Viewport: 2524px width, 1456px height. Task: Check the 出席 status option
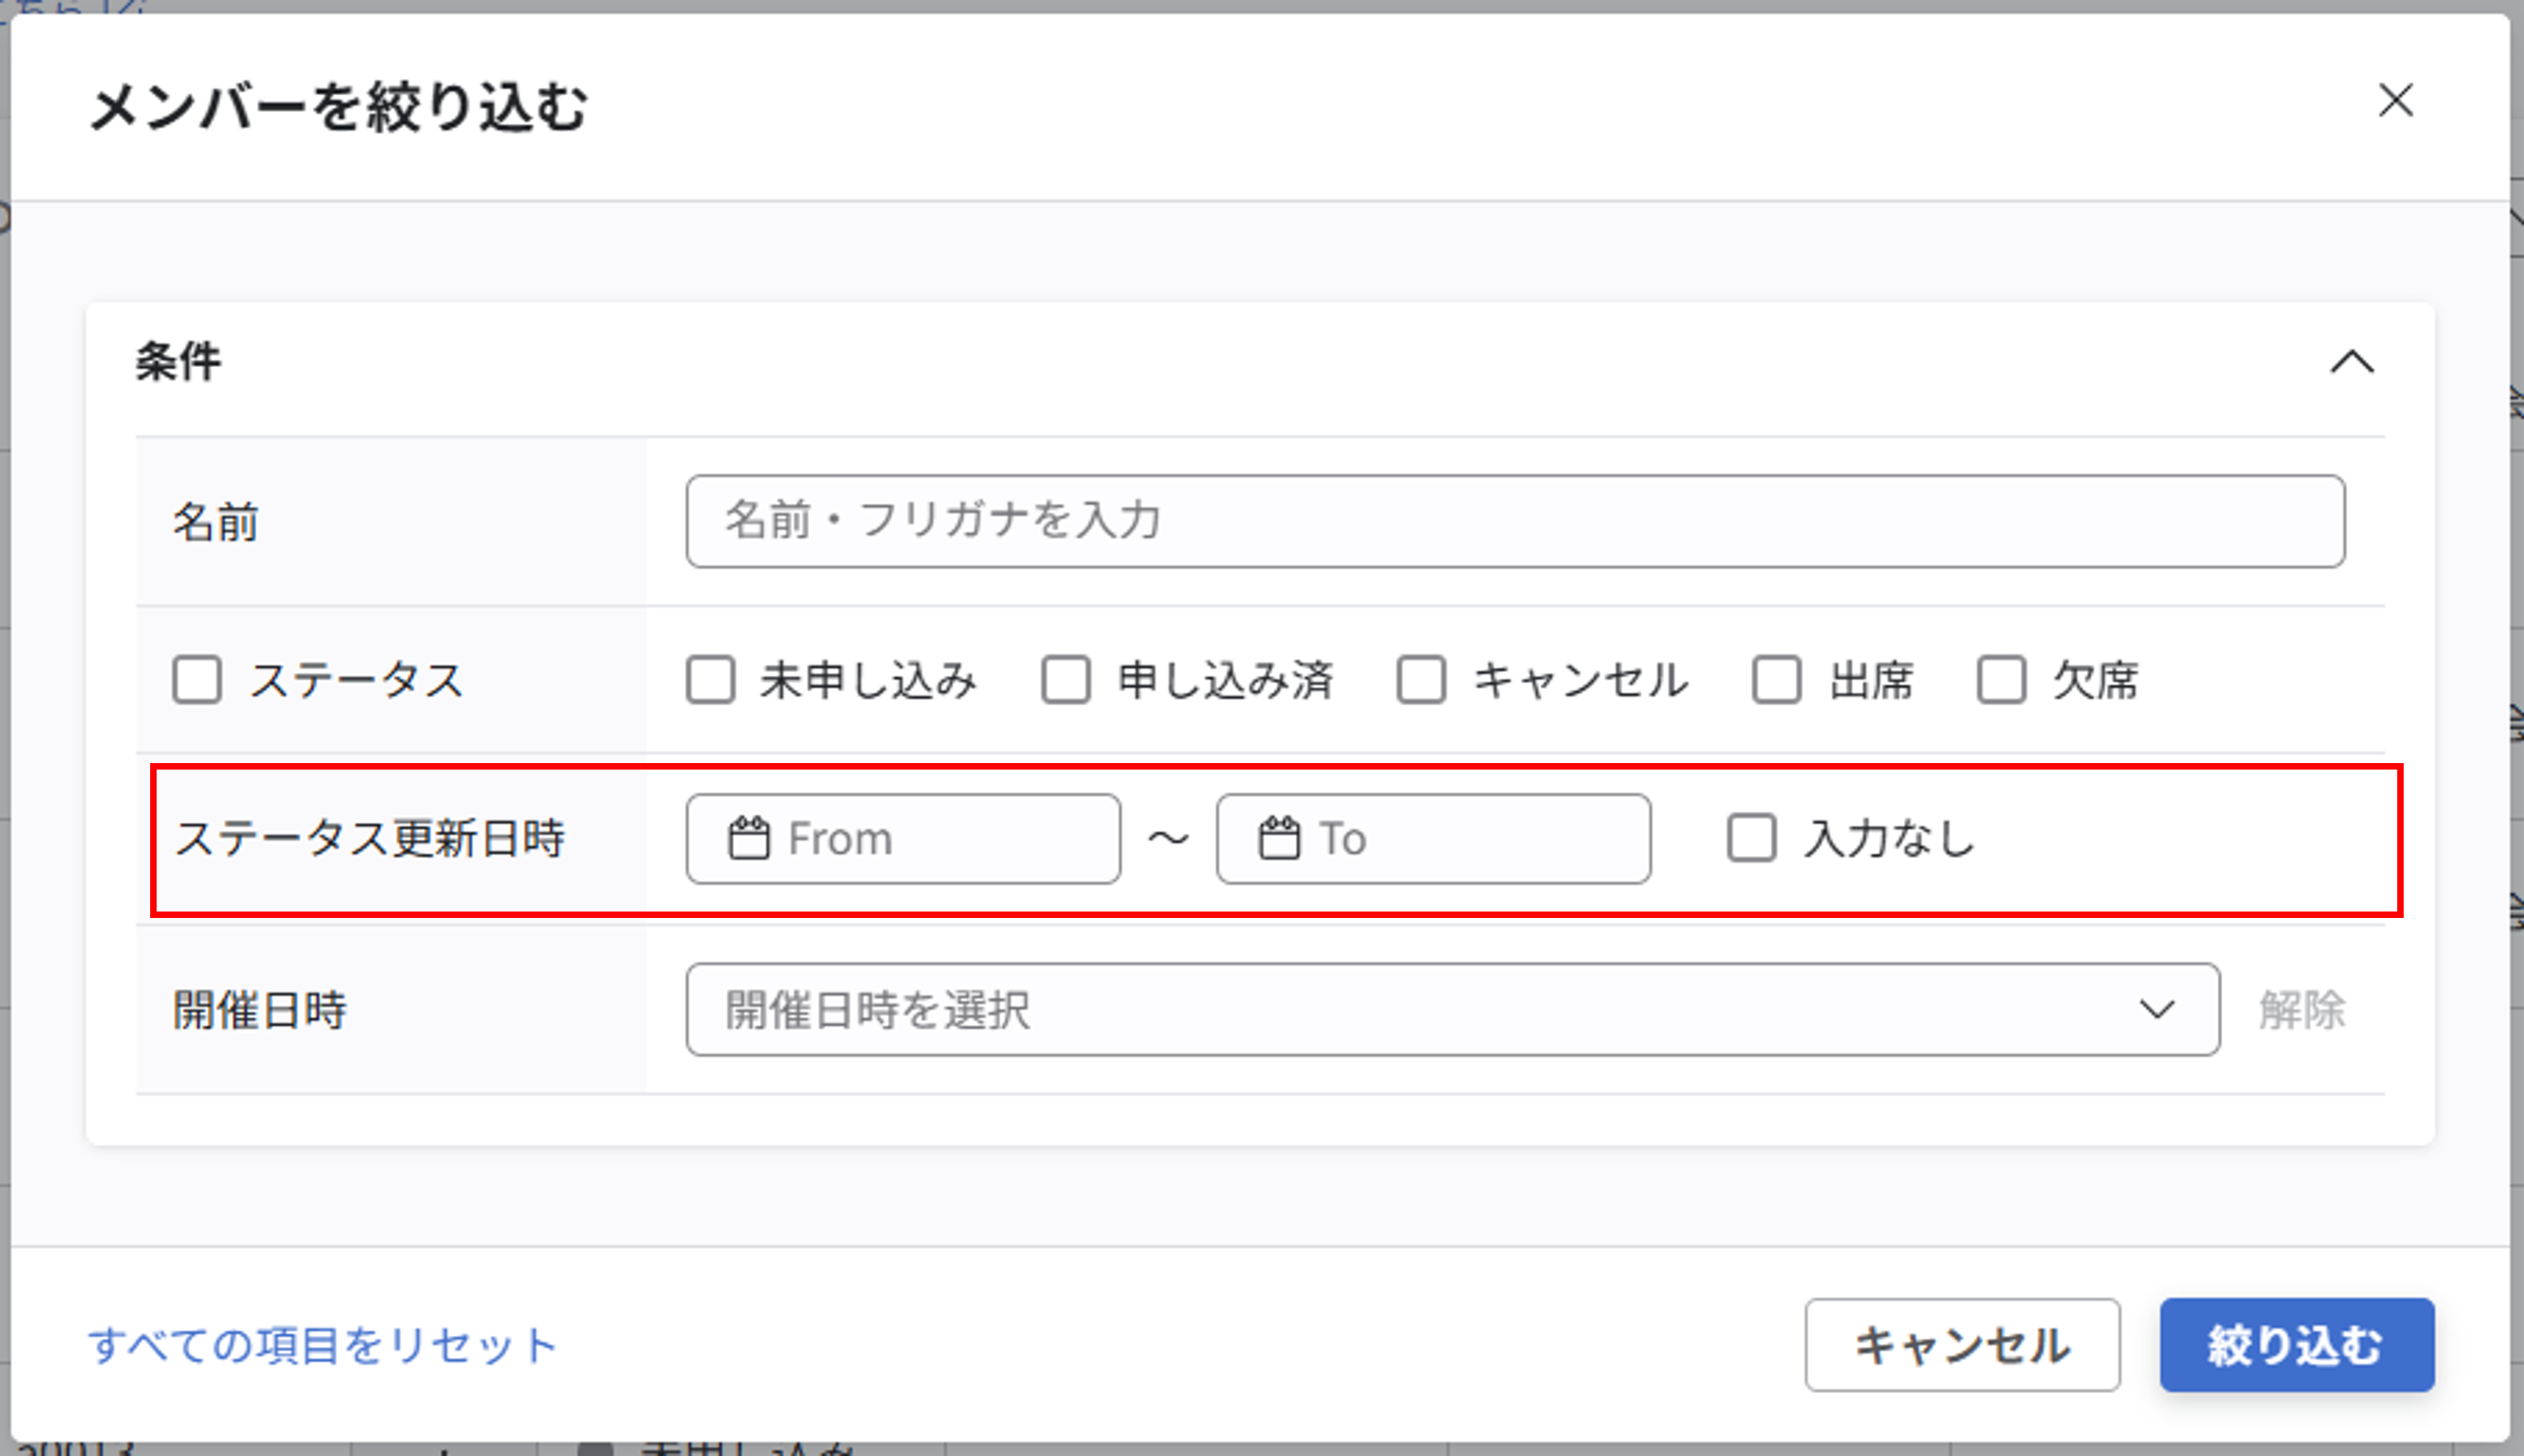point(1777,681)
